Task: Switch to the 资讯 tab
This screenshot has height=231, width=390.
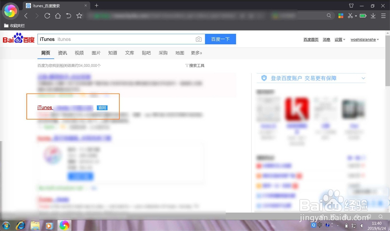Action: tap(62, 53)
